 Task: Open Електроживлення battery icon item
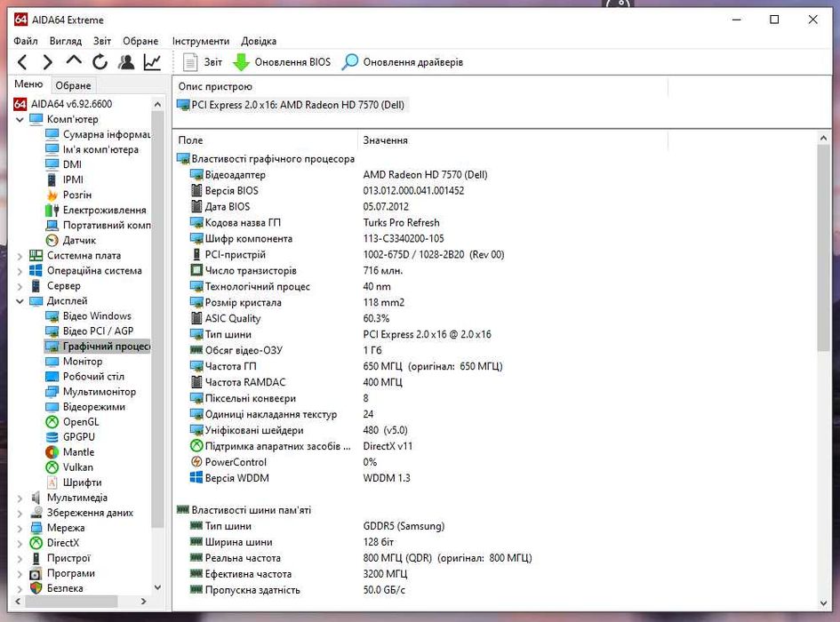tap(96, 210)
